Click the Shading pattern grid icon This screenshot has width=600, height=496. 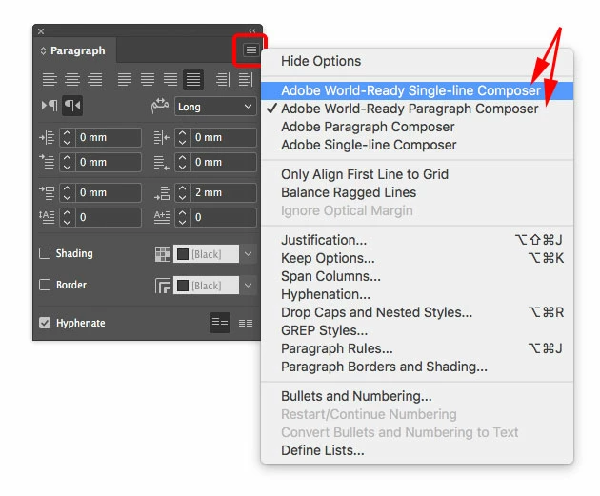coord(163,254)
